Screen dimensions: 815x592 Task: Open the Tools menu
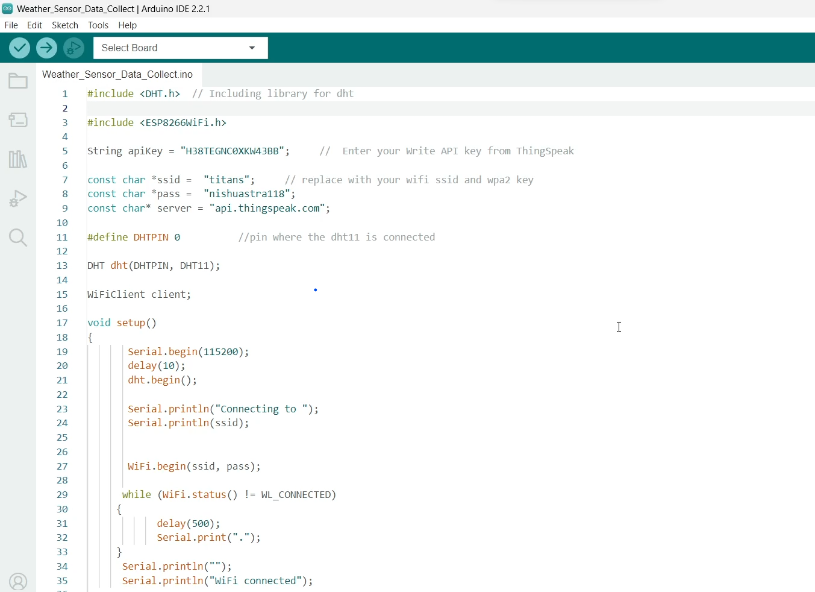[98, 25]
